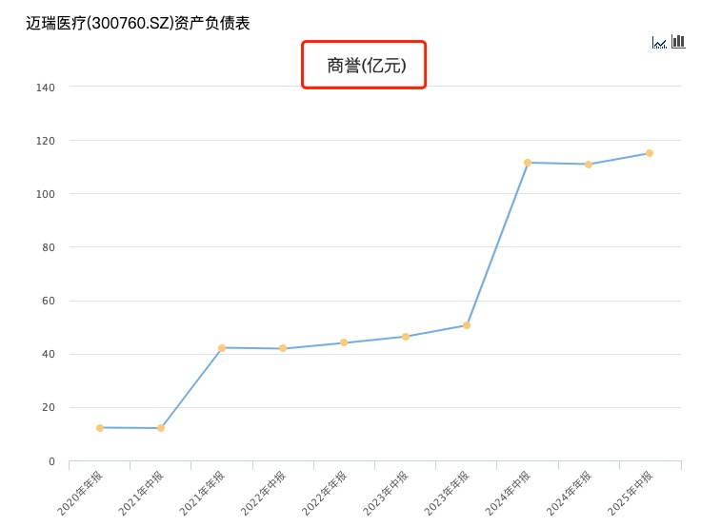Select the 2024年年报 data point
This screenshot has width=721, height=527.
pos(589,165)
